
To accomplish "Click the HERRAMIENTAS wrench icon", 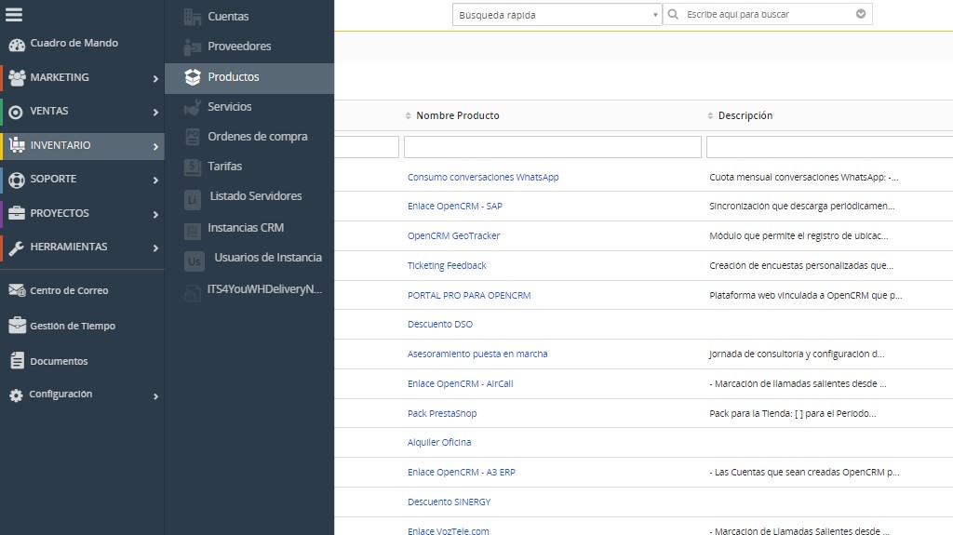I will click(17, 247).
